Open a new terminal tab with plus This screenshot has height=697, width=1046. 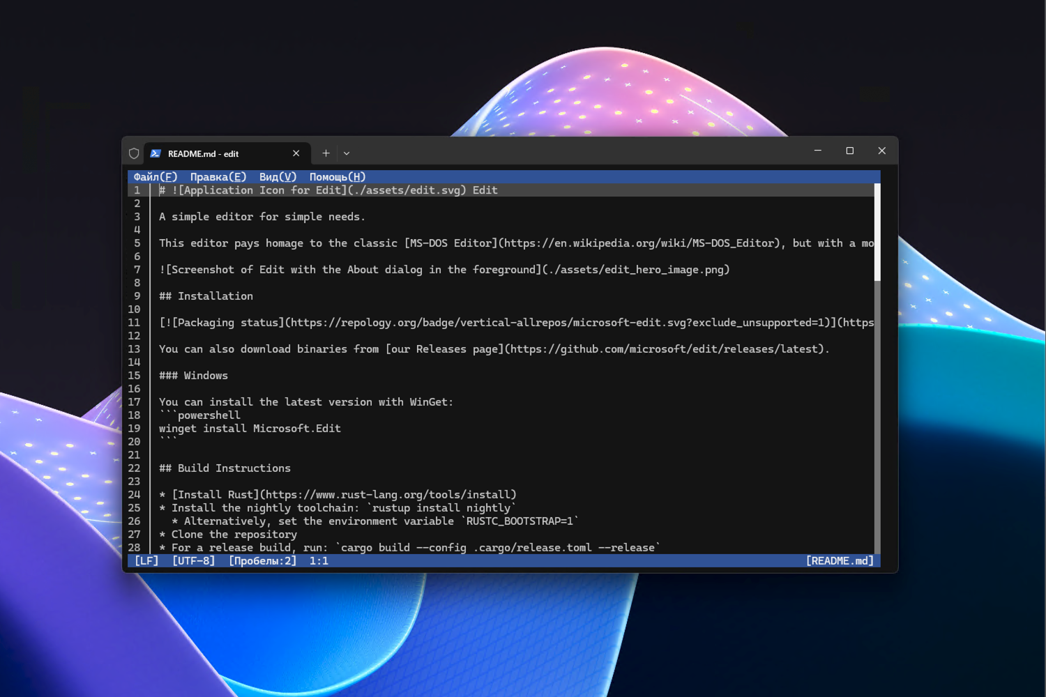pos(326,153)
